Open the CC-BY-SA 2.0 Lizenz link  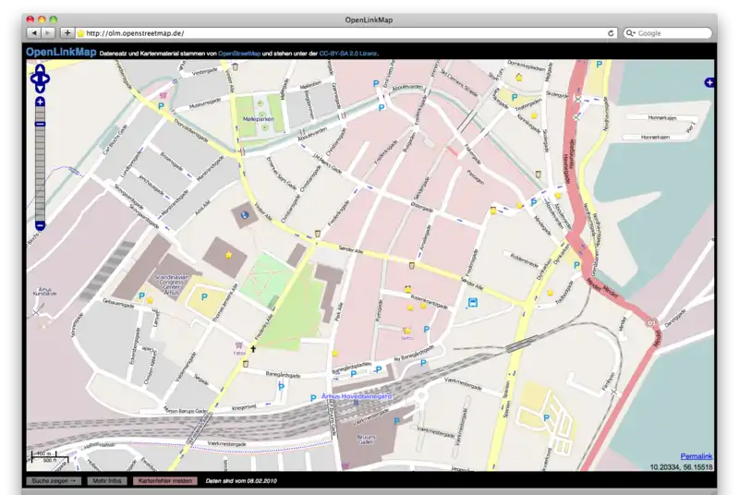click(347, 54)
